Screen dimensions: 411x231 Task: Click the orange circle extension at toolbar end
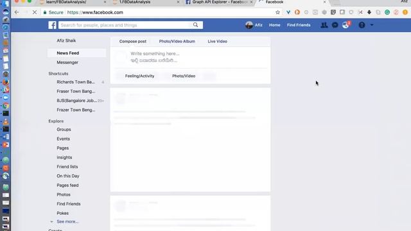coord(405,12)
